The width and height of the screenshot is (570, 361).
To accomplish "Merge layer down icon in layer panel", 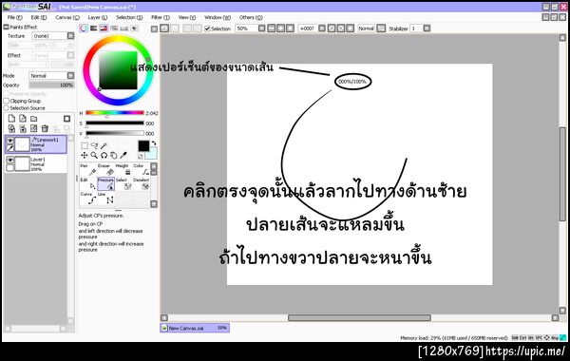I will coord(23,128).
